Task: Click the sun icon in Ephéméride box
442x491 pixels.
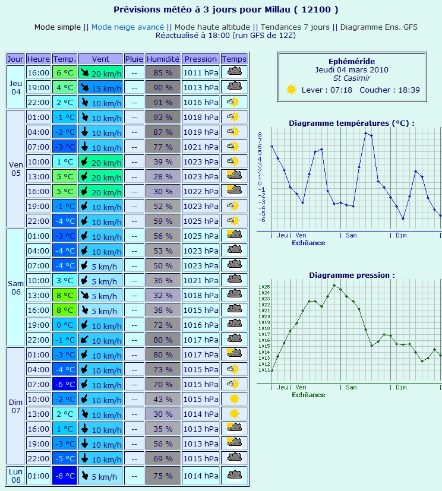Action: tap(291, 90)
